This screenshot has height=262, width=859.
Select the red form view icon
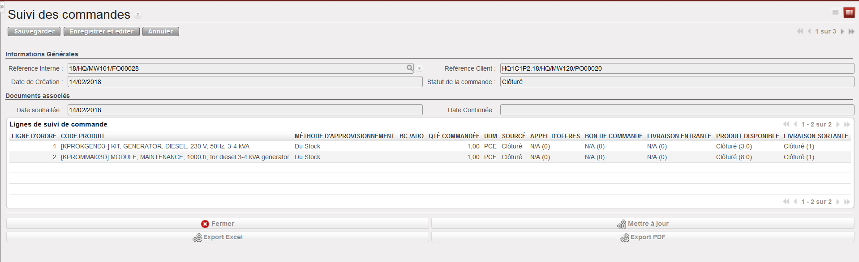[849, 13]
